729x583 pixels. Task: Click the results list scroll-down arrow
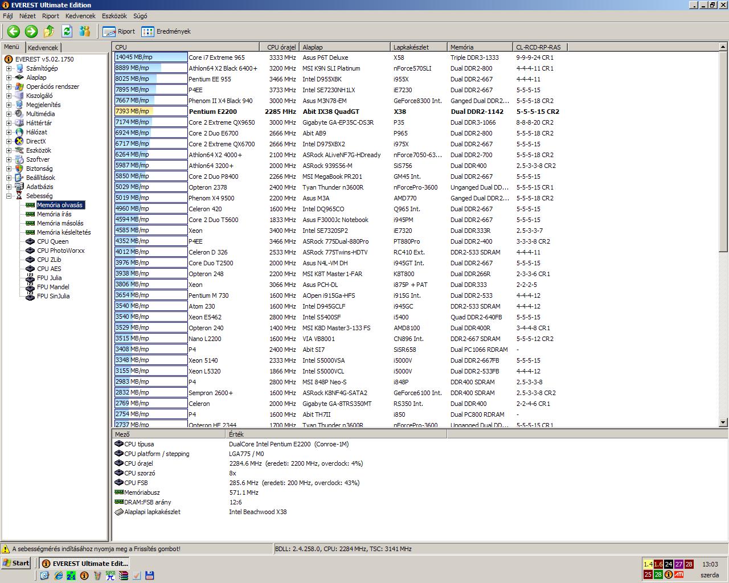tap(723, 422)
